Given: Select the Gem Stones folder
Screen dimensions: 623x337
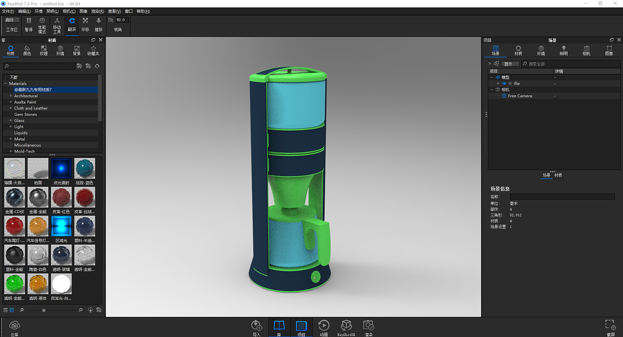Looking at the screenshot, I should pos(25,114).
